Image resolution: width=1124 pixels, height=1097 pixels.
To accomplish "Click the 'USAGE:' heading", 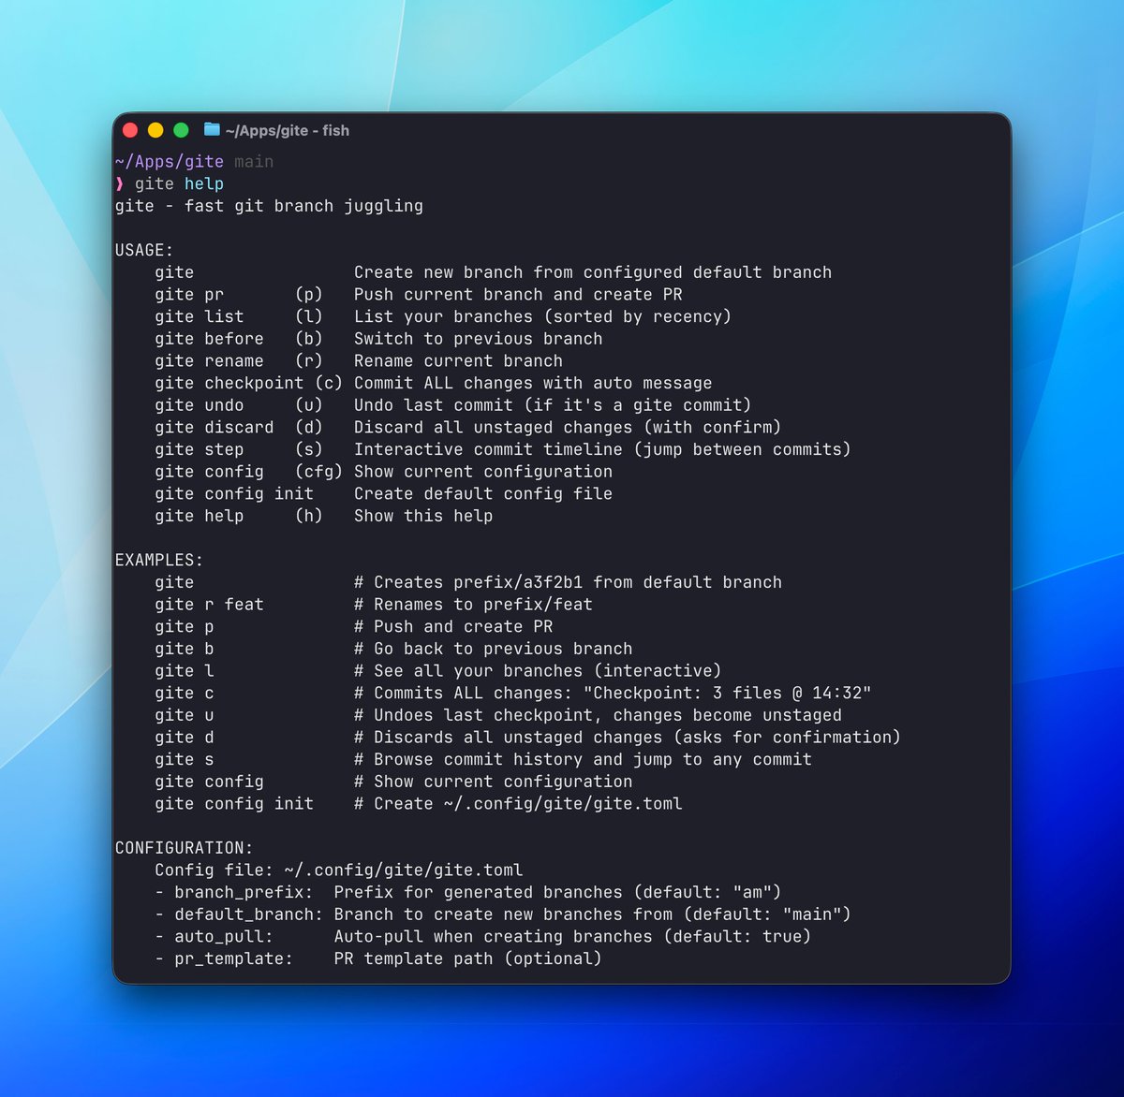I will (144, 250).
